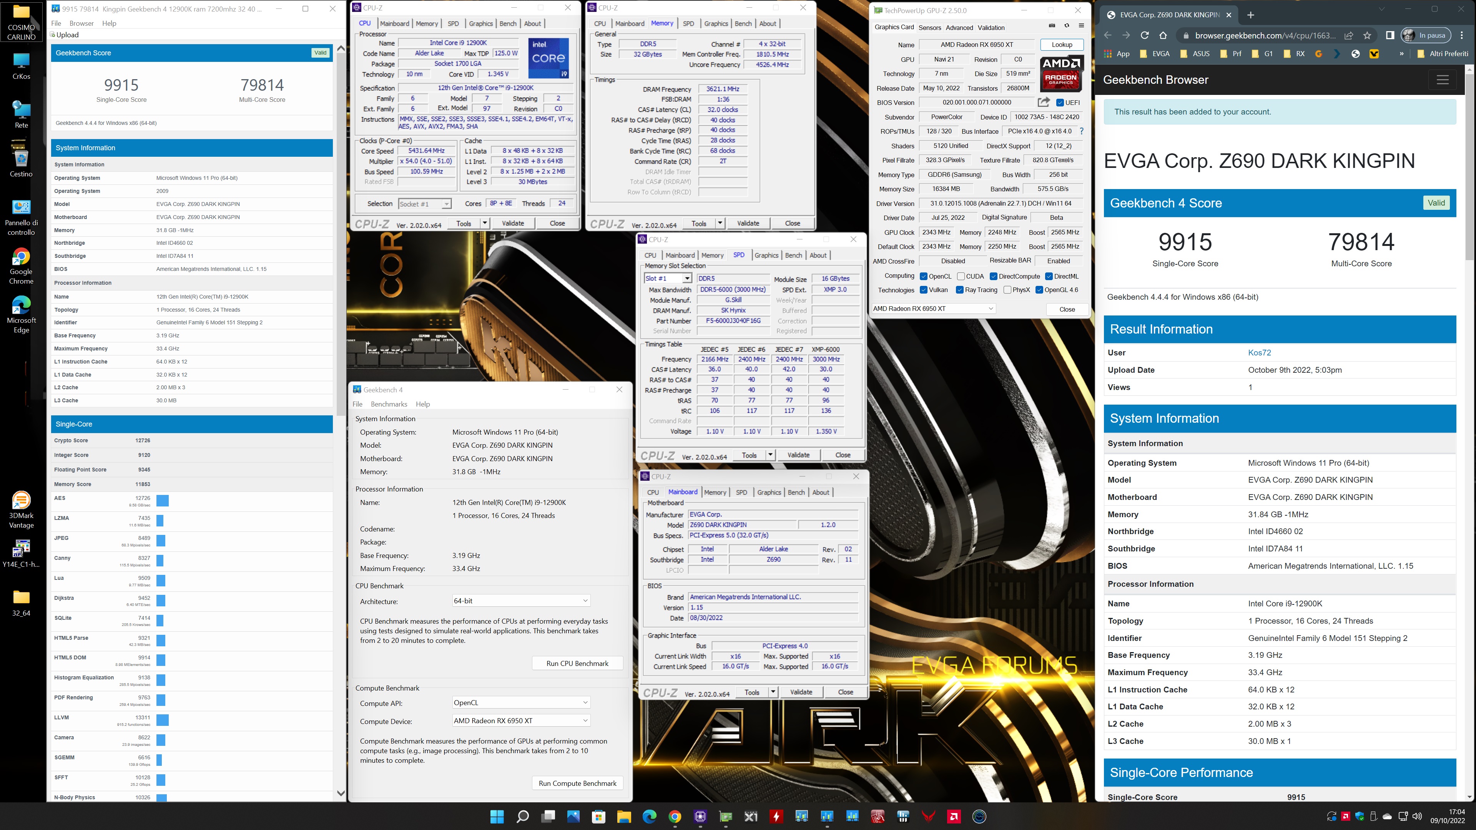Expand Tools arrow in CPU-Z CPU window

(485, 223)
